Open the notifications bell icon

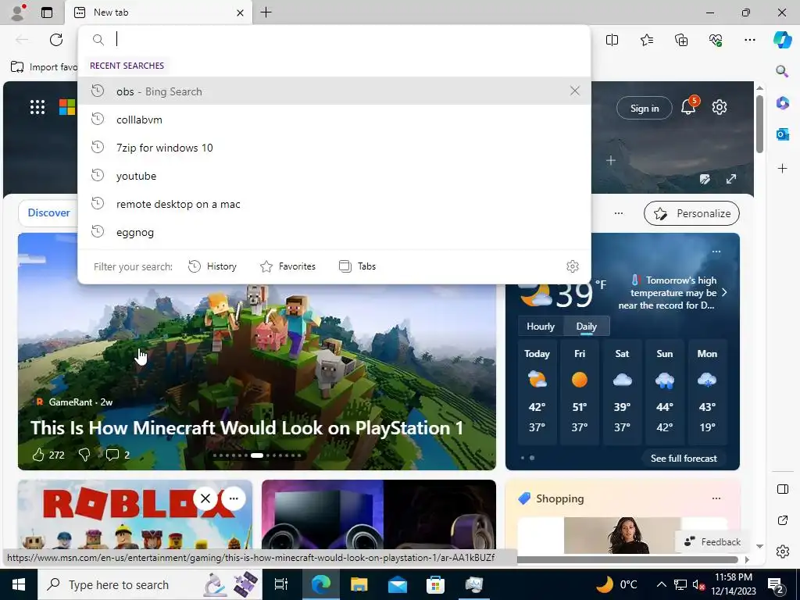688,106
